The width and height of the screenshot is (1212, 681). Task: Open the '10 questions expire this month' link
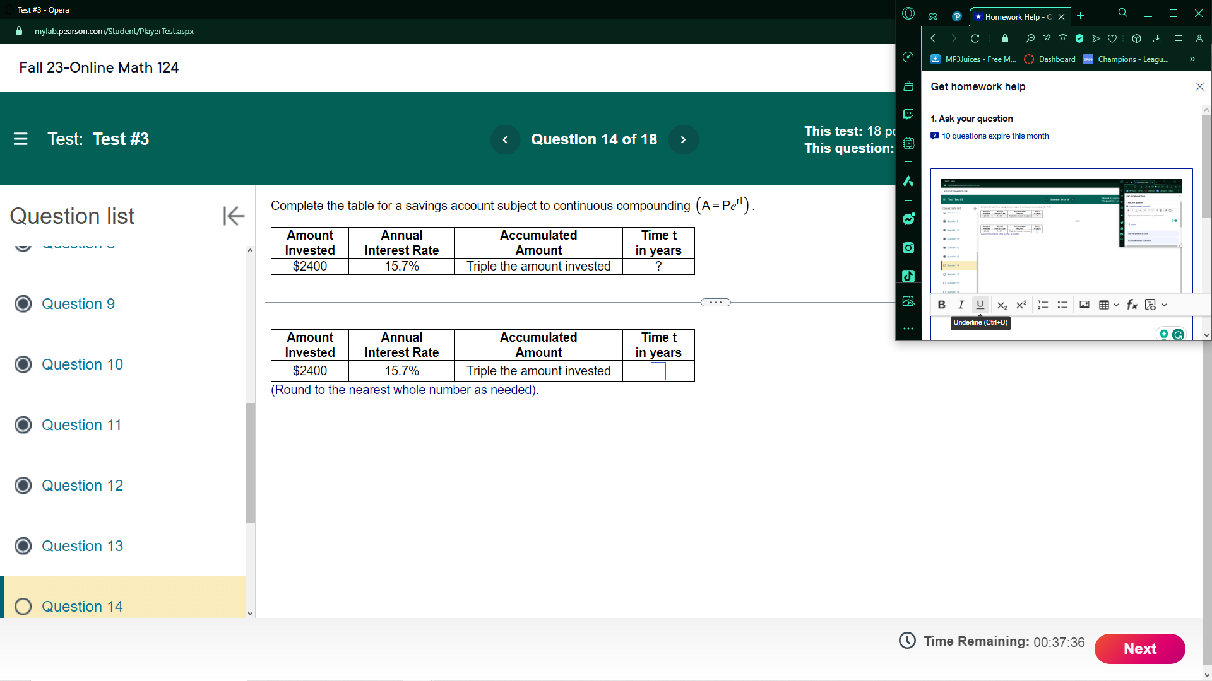click(x=995, y=136)
